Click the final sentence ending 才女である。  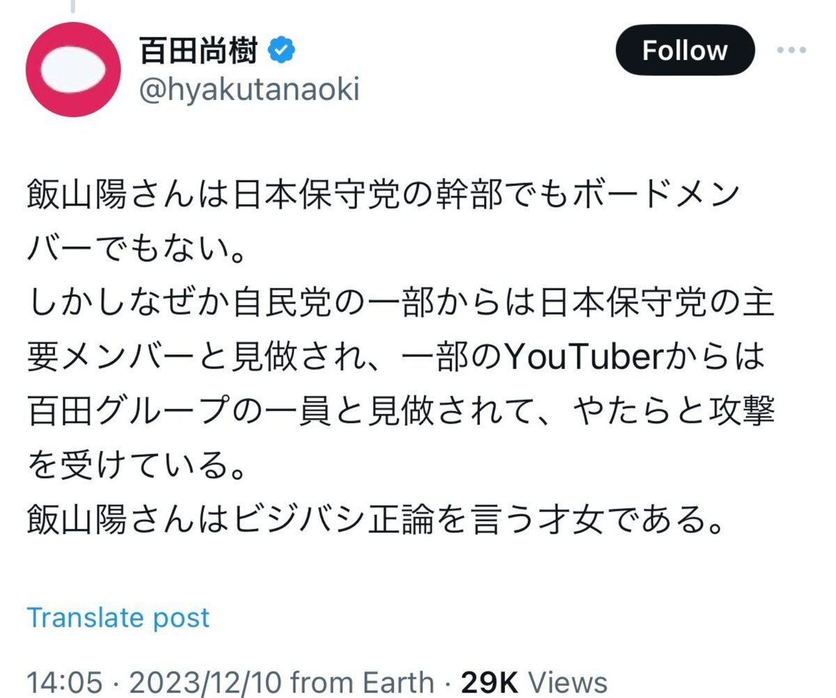pyautogui.click(x=375, y=518)
